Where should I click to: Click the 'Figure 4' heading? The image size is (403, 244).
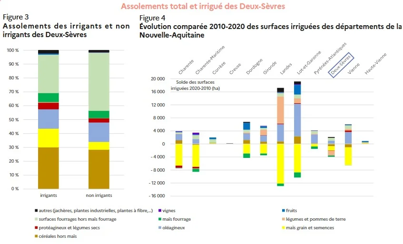pos(152,18)
